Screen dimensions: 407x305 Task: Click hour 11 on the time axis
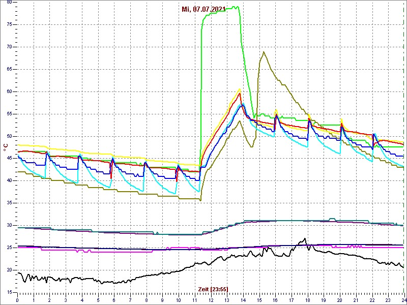click(194, 300)
